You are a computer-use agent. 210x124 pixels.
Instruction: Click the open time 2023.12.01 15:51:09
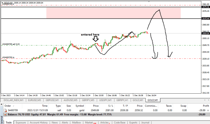[38, 110]
